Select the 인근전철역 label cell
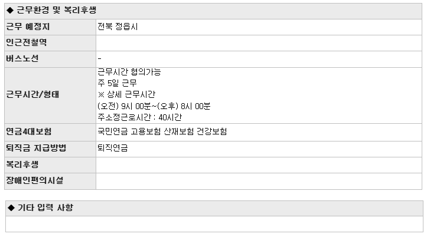This screenshot has height=237, width=427. click(x=50, y=43)
